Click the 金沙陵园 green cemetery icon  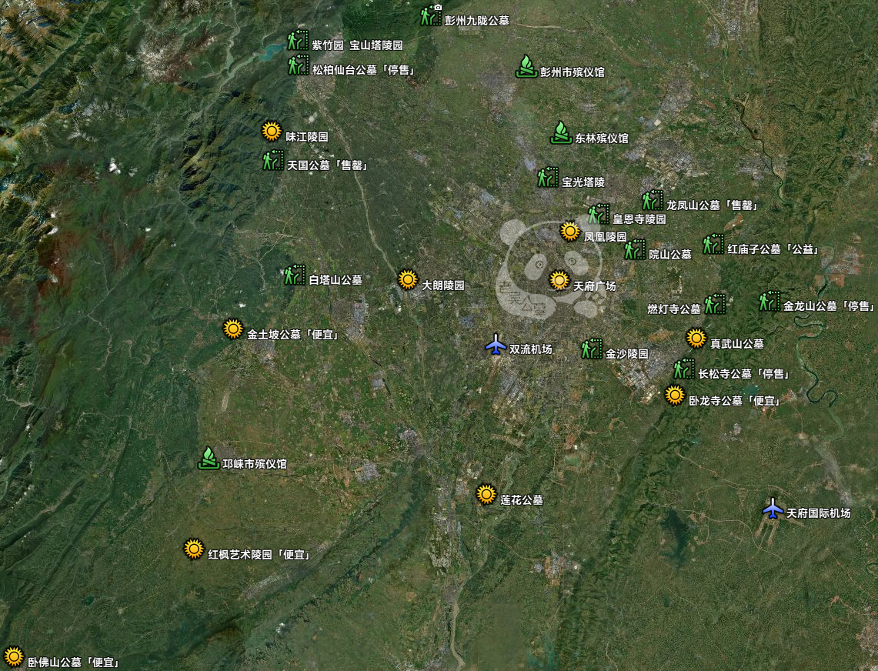tap(591, 349)
